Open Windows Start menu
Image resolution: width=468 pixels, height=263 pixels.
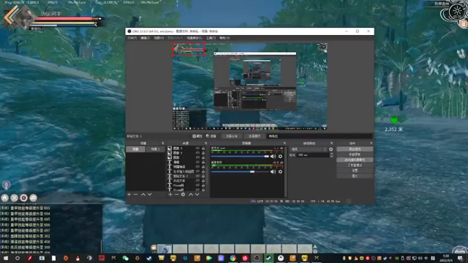[x=6, y=258]
